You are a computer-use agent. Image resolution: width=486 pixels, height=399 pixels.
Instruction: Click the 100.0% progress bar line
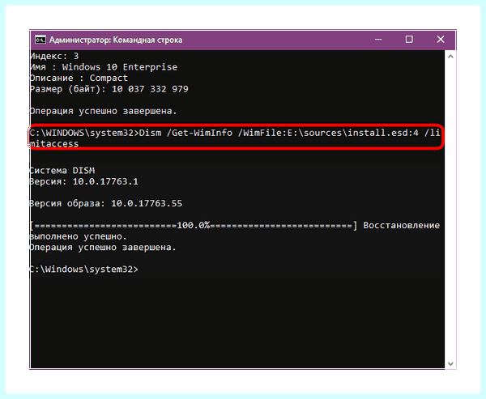point(194,226)
